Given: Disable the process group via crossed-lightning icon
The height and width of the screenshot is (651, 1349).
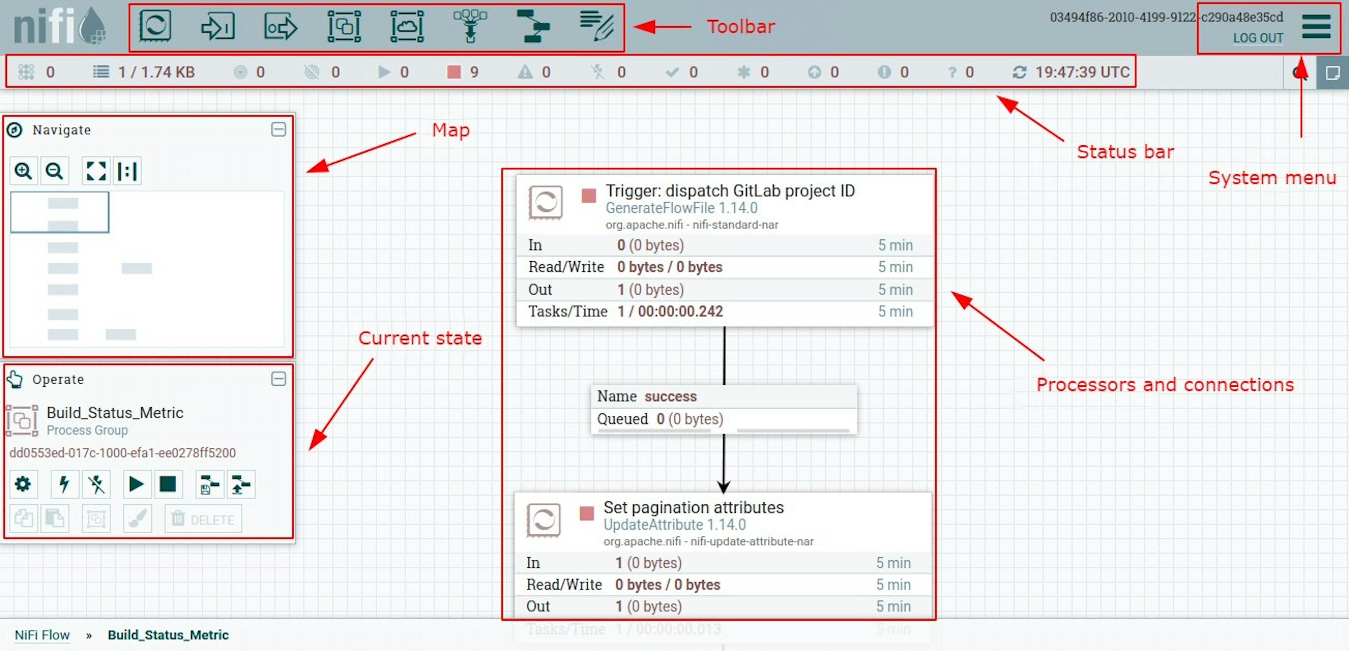Looking at the screenshot, I should [96, 485].
